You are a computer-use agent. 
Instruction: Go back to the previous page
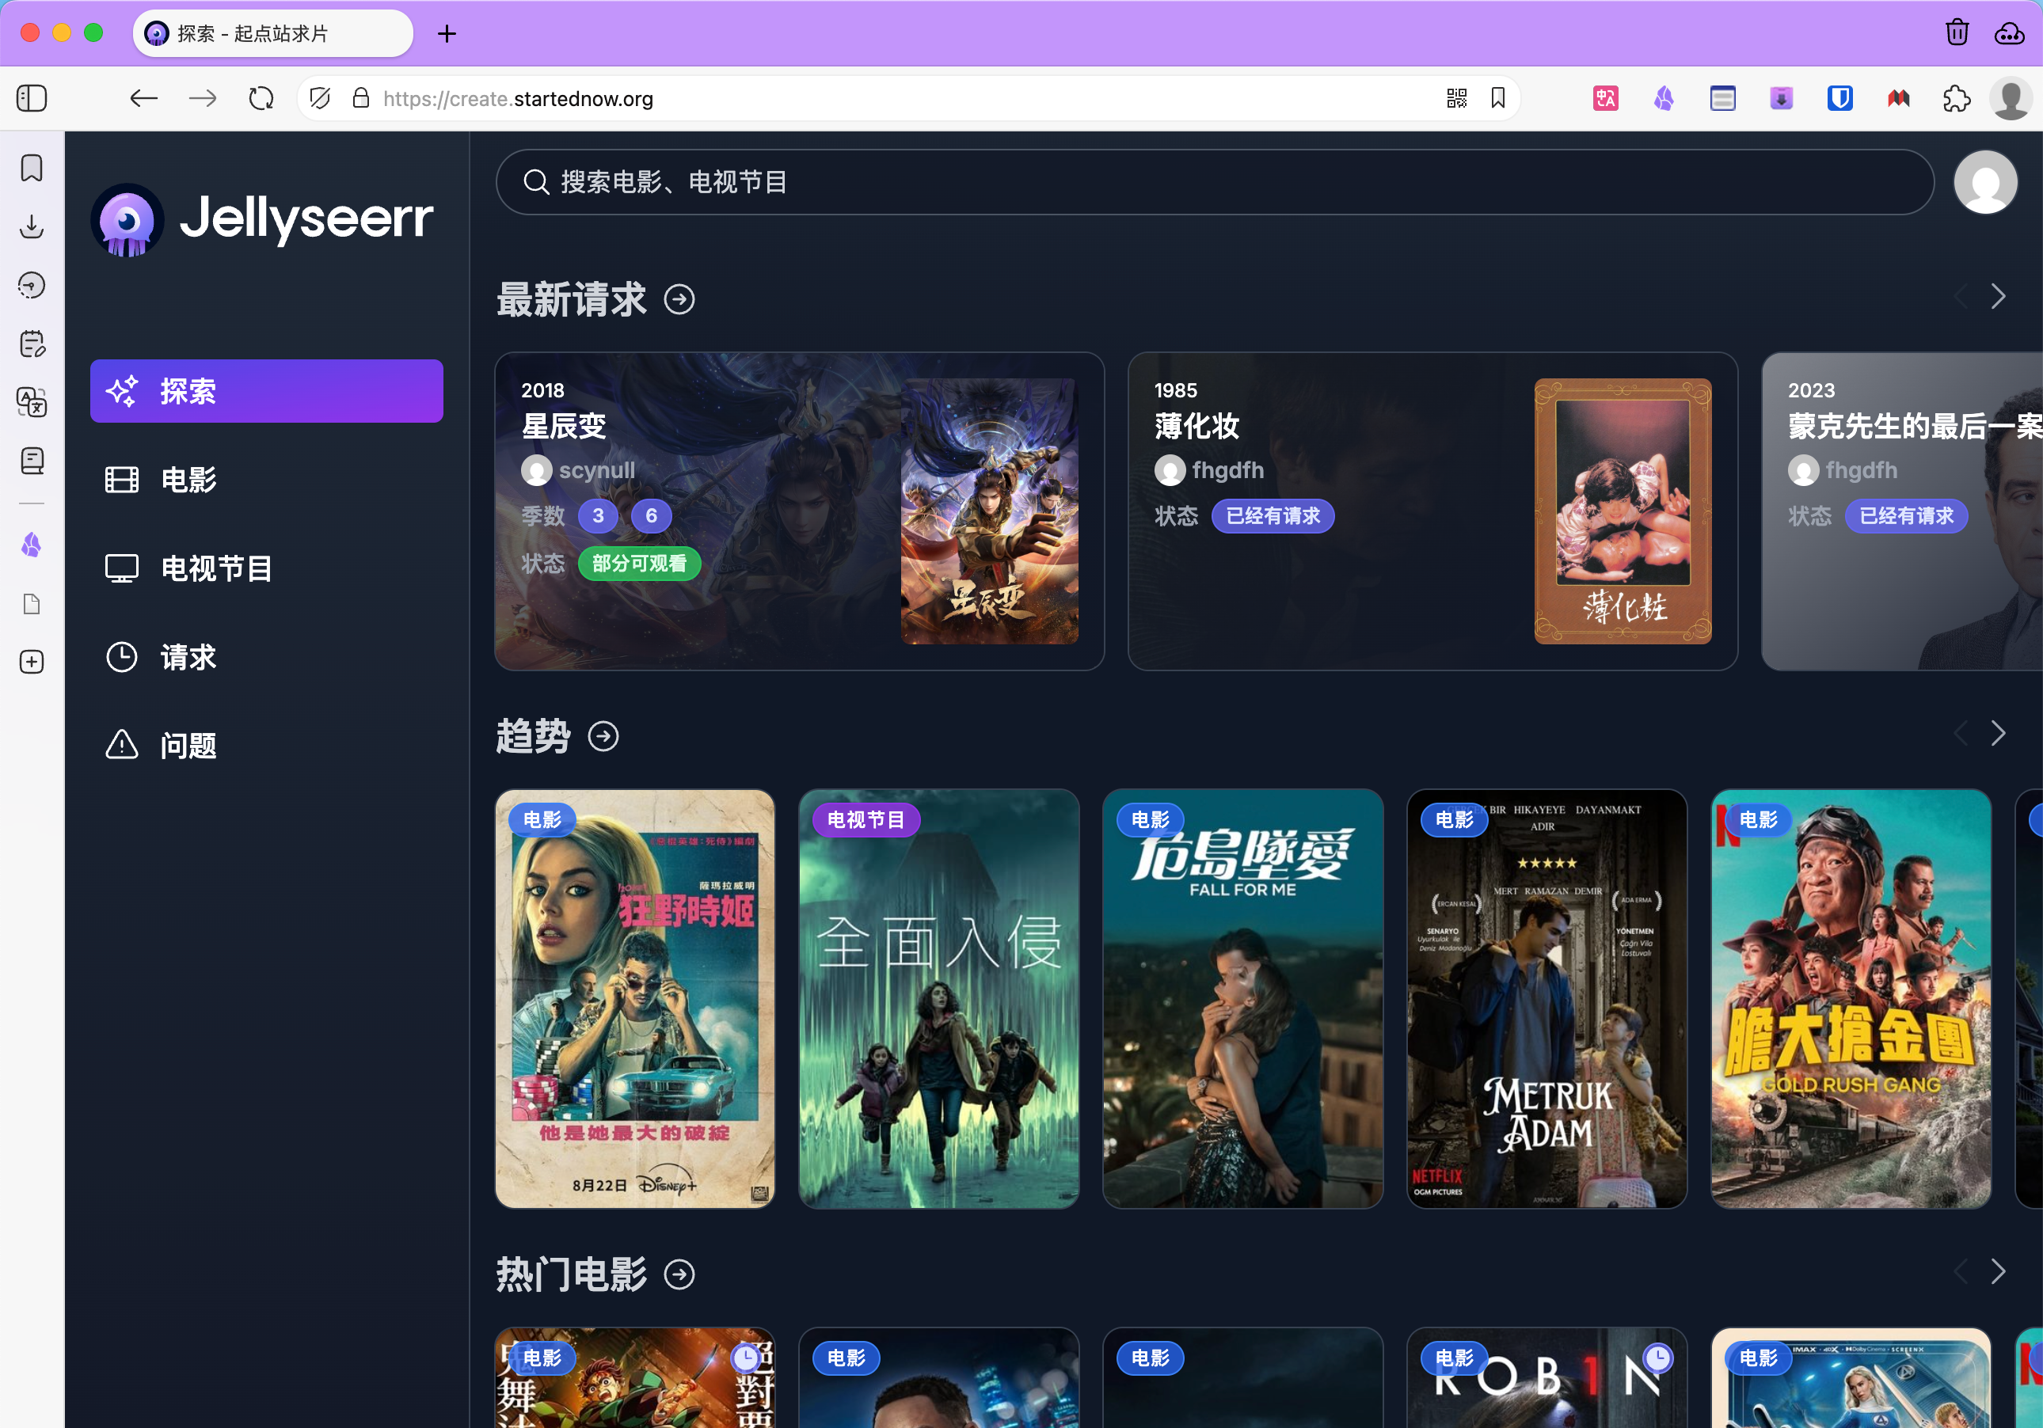click(x=143, y=99)
